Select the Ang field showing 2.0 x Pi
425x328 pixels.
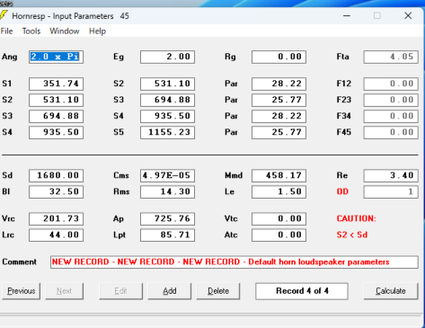tap(56, 57)
